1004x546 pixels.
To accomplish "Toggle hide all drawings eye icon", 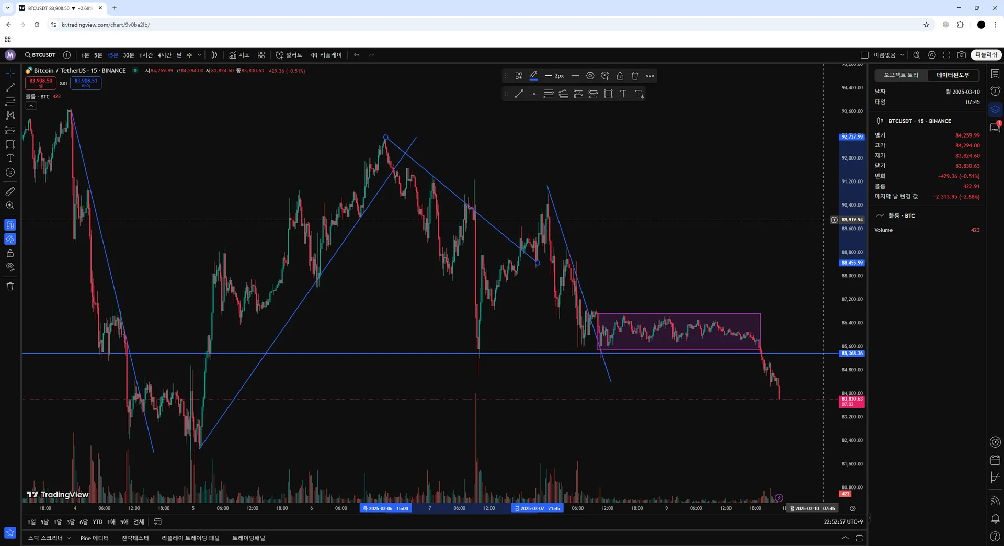I will click(10, 267).
